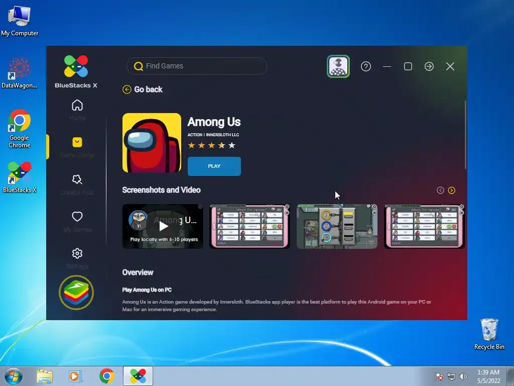Click the Screenshots and Video heading

(x=161, y=190)
